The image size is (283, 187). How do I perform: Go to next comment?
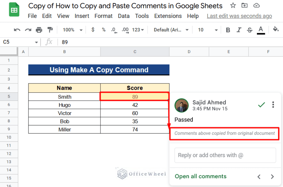coord(272,176)
